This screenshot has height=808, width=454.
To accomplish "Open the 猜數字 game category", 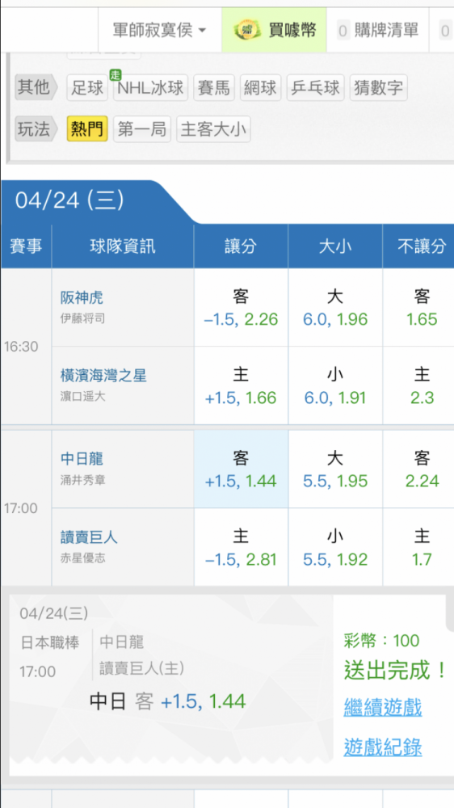I will point(379,88).
